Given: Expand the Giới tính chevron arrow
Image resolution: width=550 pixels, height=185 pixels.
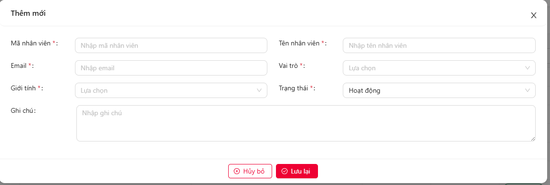Looking at the screenshot, I should 260,90.
